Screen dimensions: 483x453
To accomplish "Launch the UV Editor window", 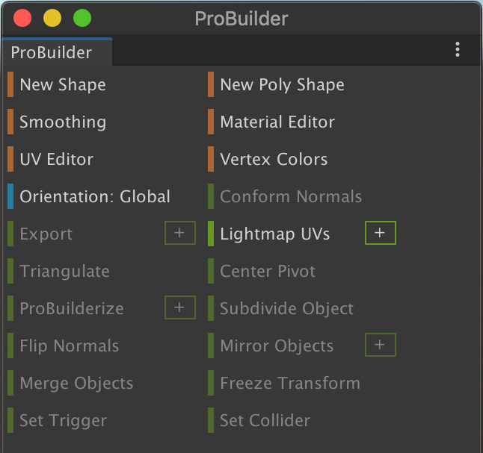I will click(57, 160).
